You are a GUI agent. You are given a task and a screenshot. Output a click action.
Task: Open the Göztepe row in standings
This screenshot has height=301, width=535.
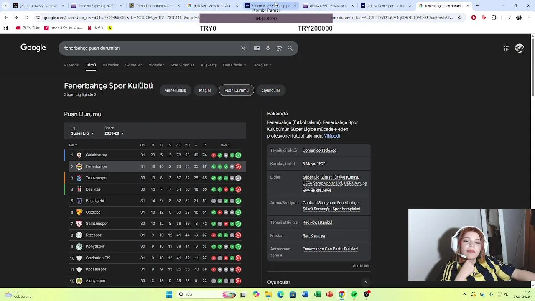tap(155, 212)
